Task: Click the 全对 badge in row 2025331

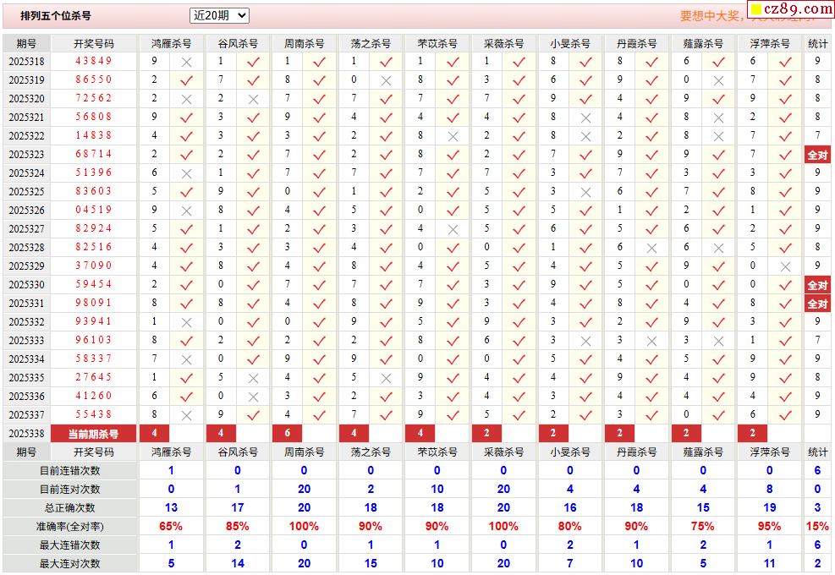Action: [817, 304]
